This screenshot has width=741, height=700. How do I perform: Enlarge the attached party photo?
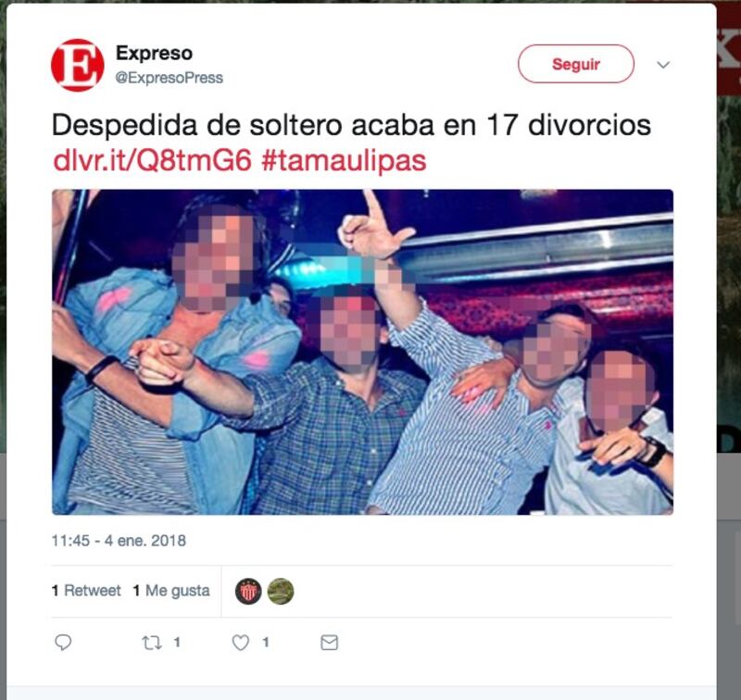click(362, 352)
